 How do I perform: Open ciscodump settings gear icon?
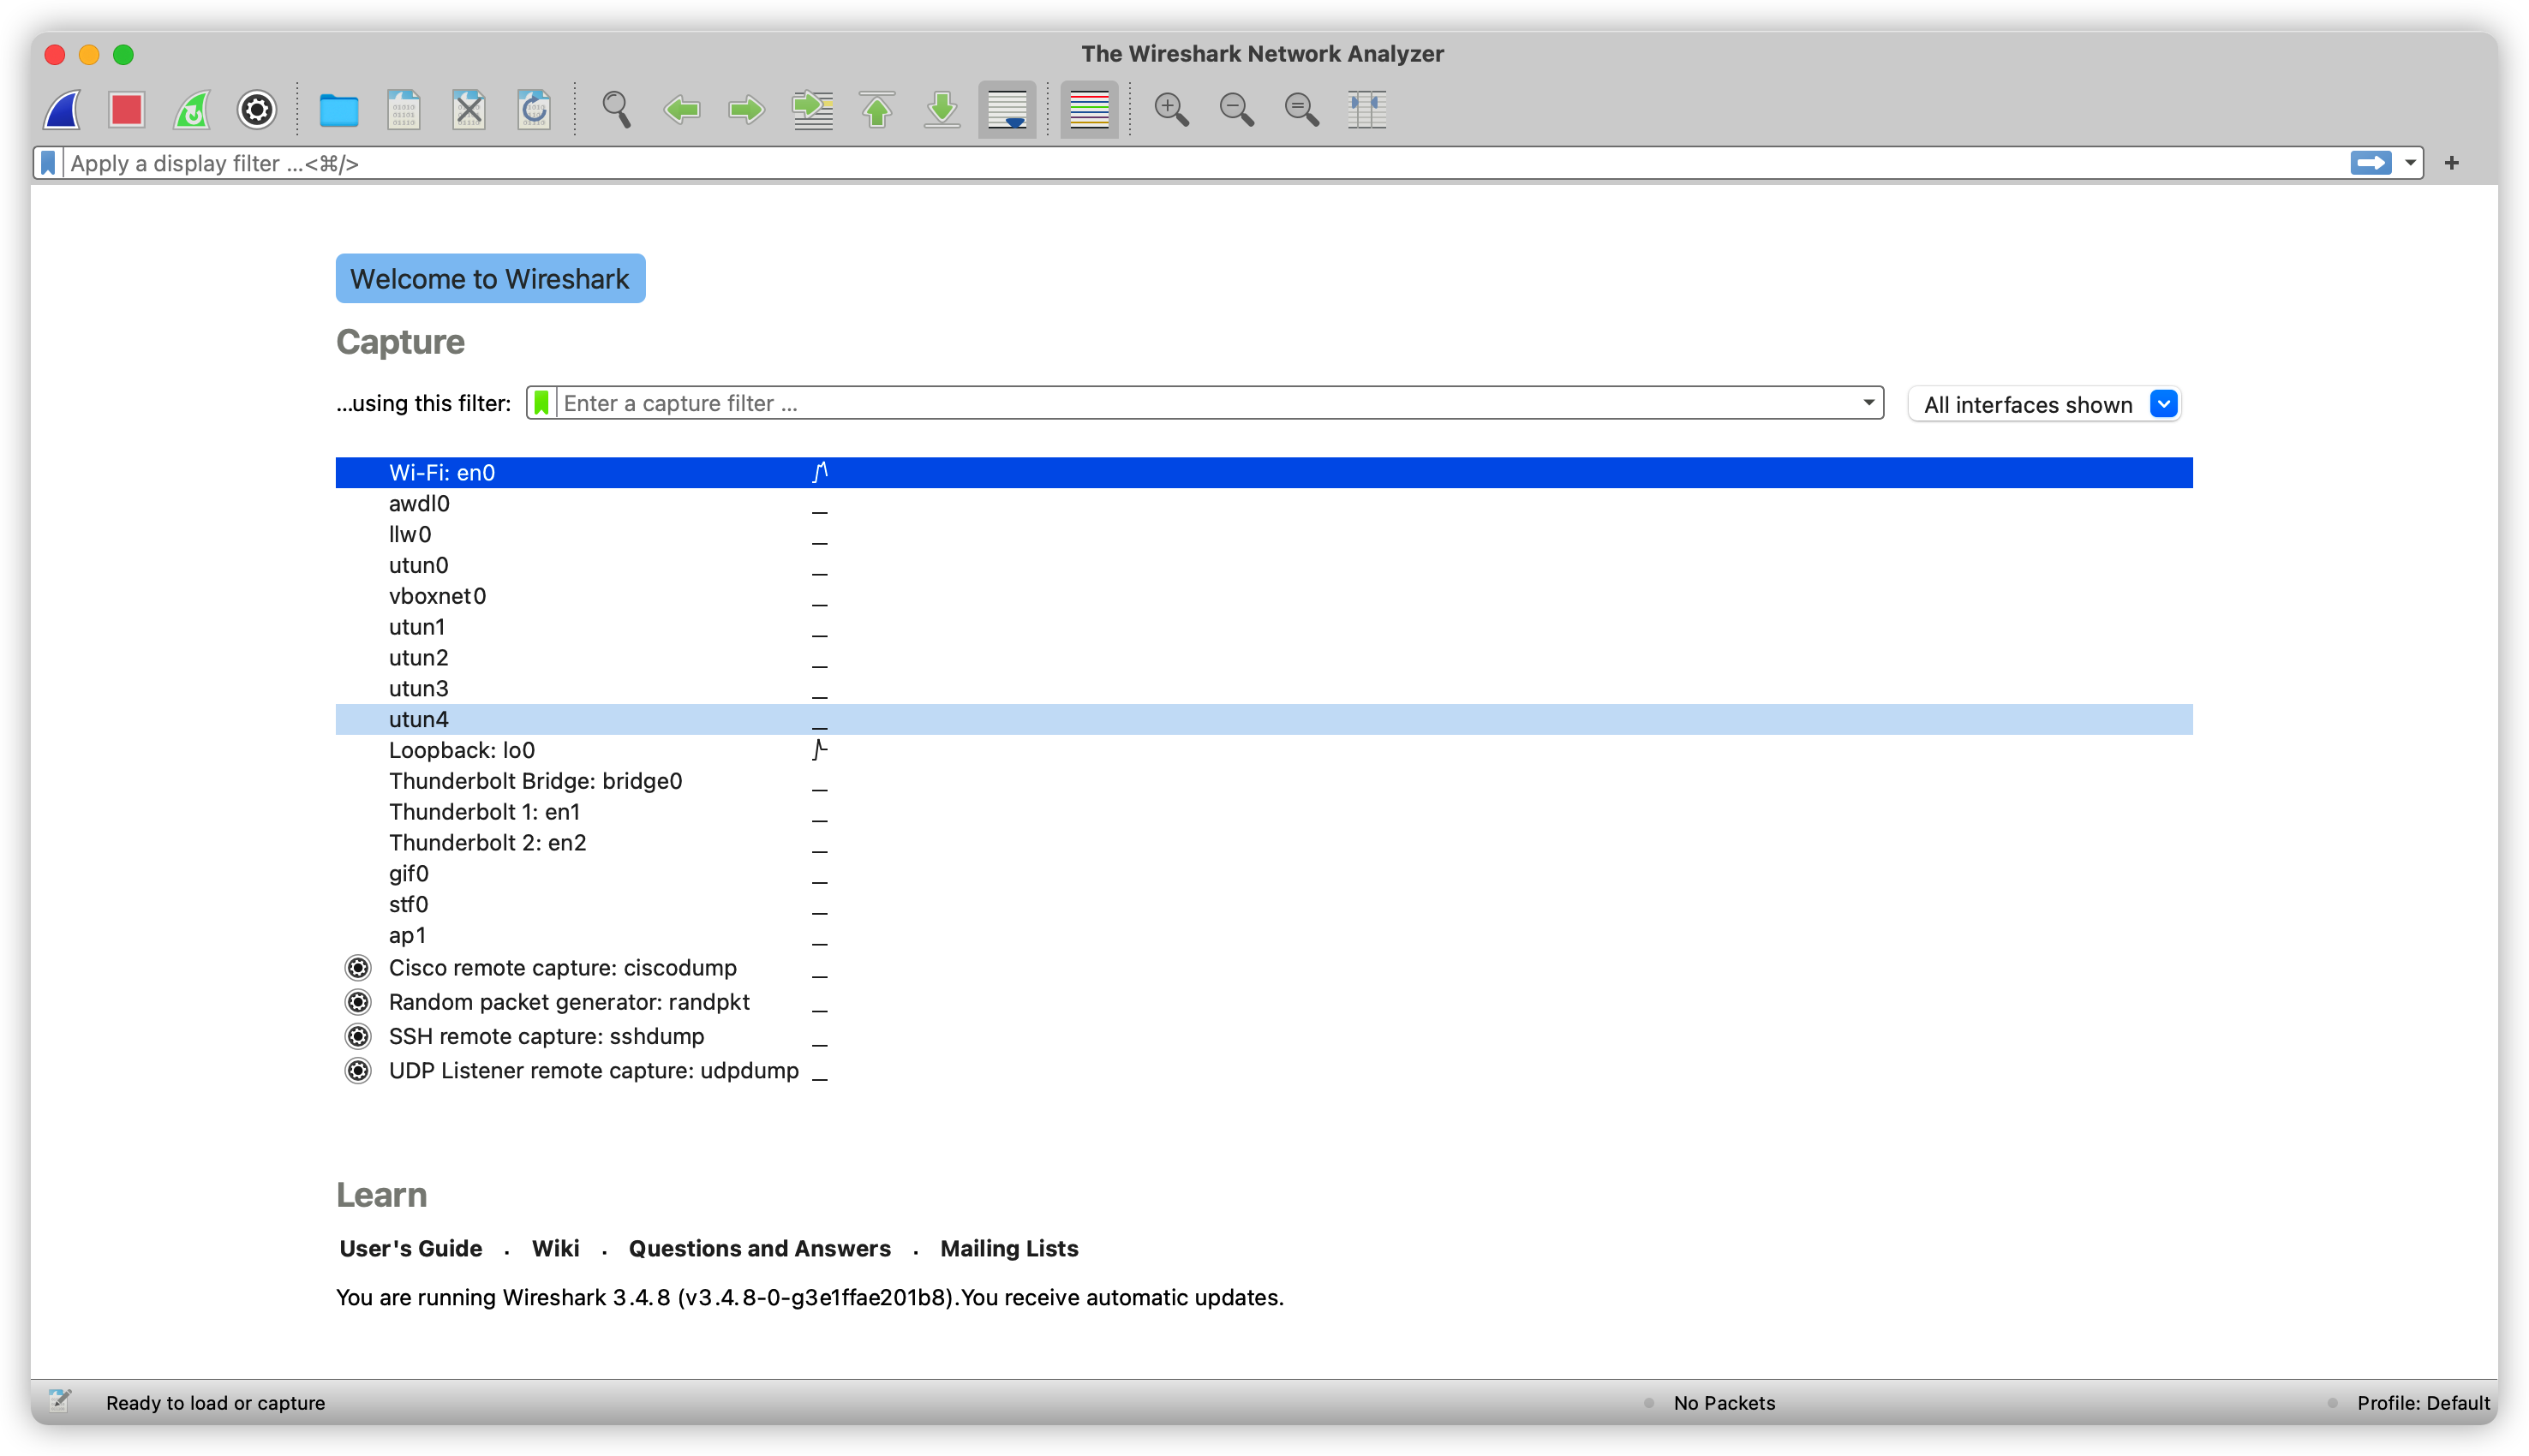[x=358, y=968]
